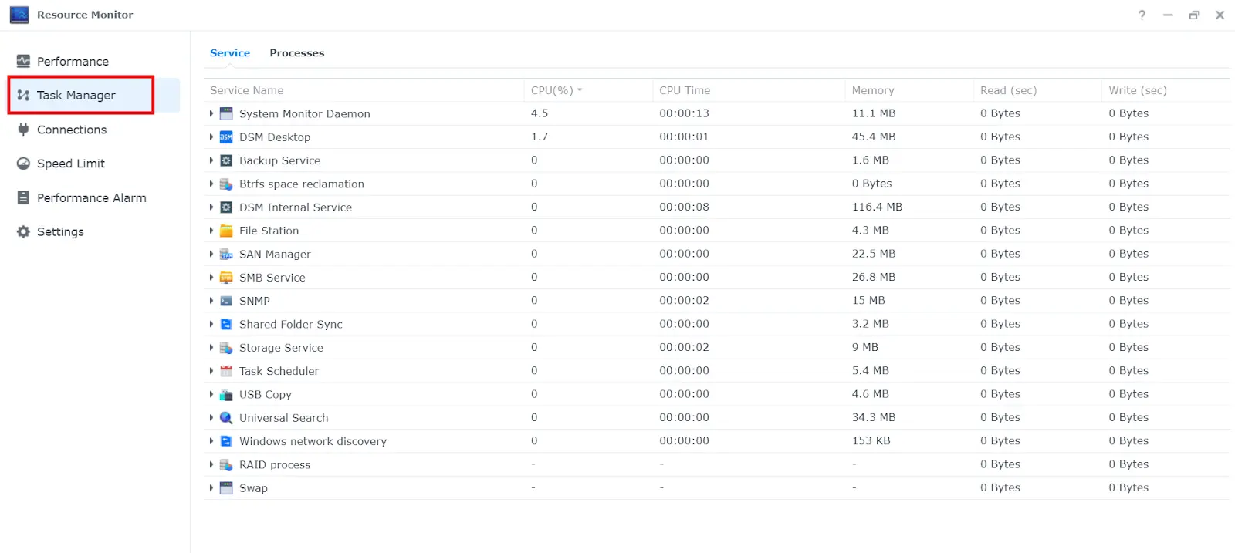Click the SMB Service icon
The width and height of the screenshot is (1235, 553).
(226, 278)
